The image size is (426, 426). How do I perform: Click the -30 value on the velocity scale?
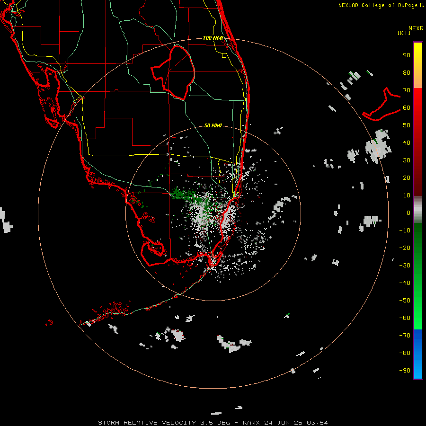pos(405,266)
